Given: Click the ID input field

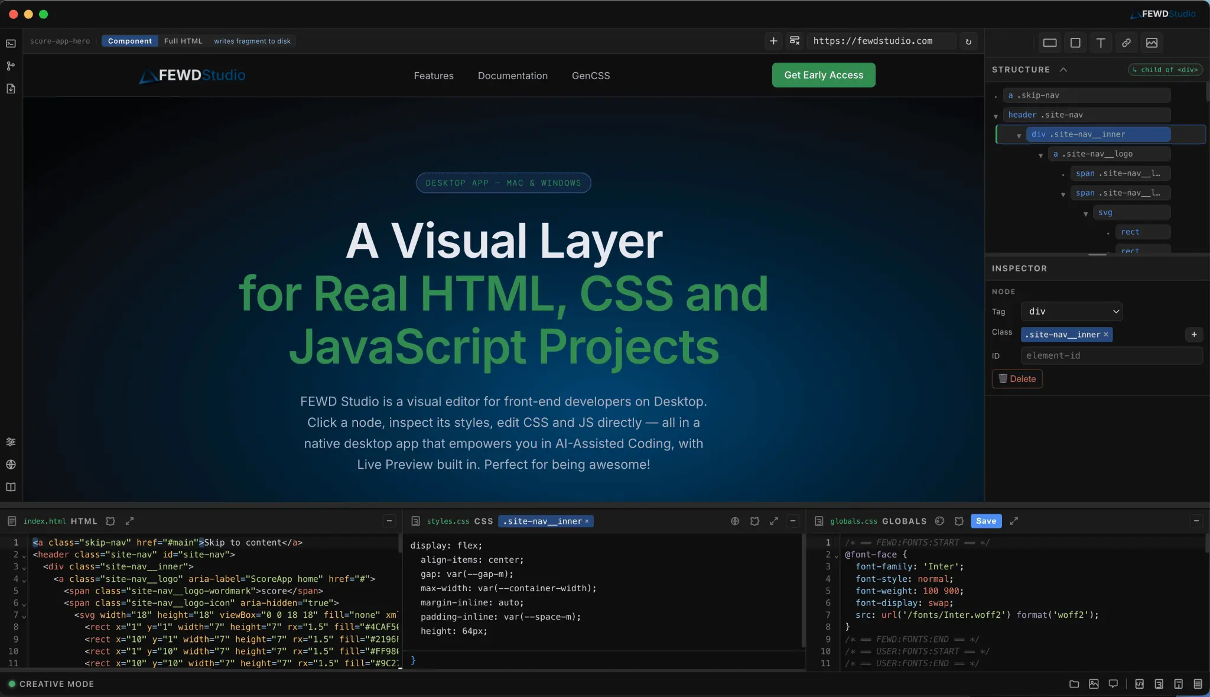Looking at the screenshot, I should (1111, 356).
